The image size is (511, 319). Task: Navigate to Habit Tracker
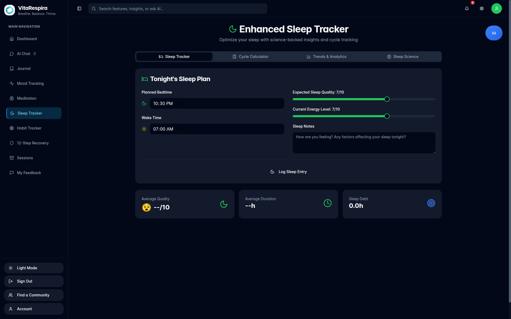click(29, 128)
